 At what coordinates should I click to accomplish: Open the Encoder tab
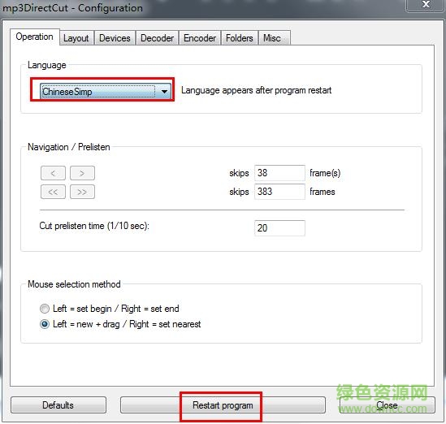tap(200, 38)
